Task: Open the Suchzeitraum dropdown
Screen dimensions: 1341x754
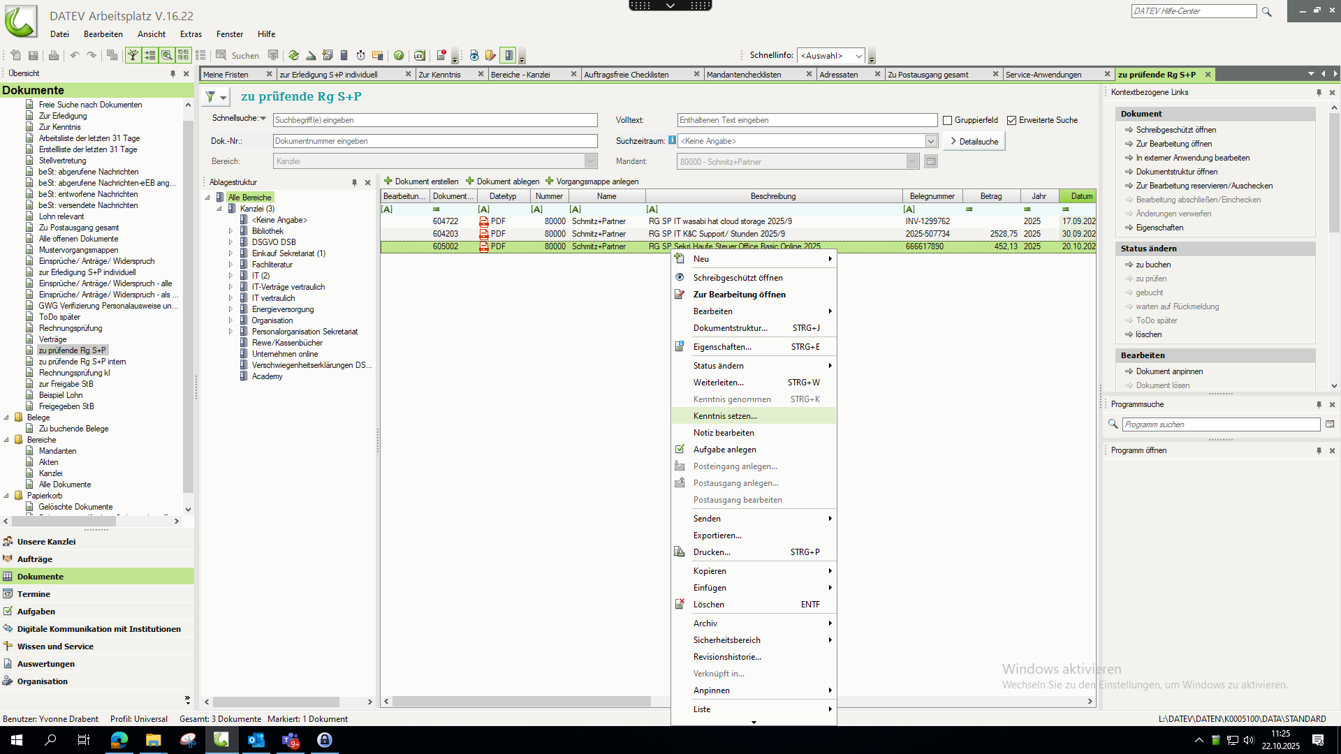Action: tap(930, 141)
